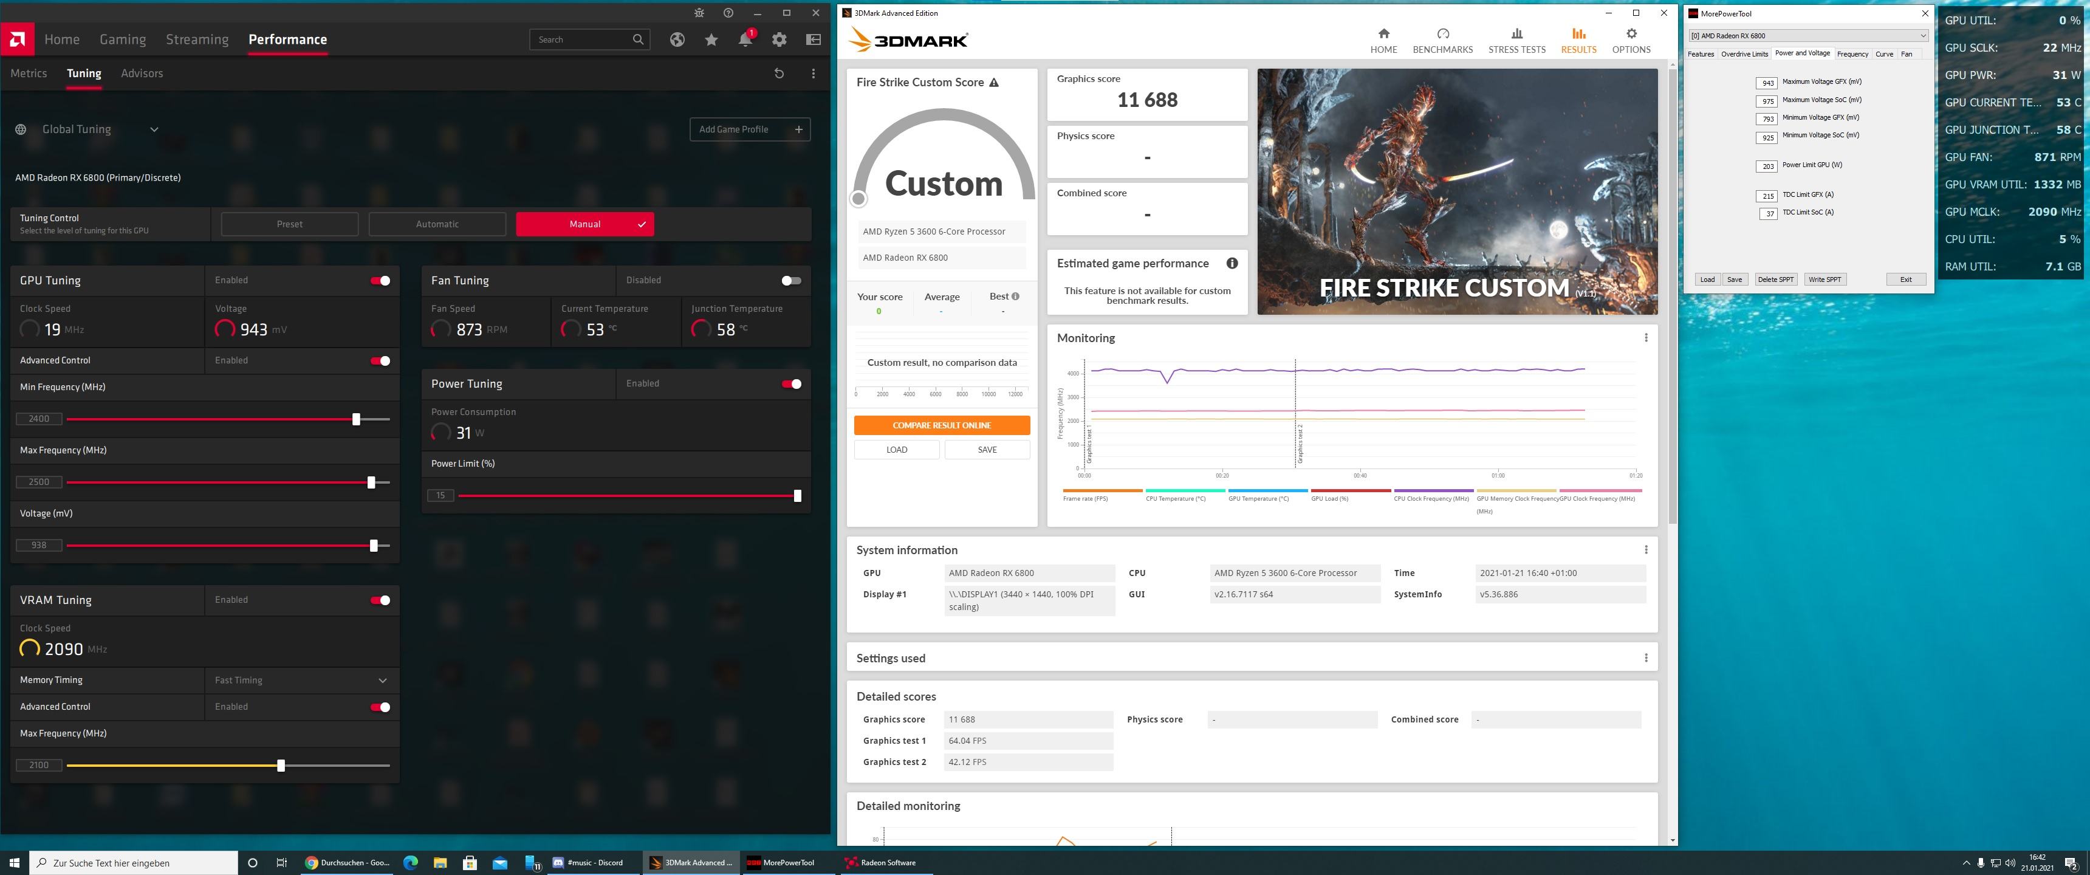Open MorePowerTool Frequency tab

coord(1852,53)
